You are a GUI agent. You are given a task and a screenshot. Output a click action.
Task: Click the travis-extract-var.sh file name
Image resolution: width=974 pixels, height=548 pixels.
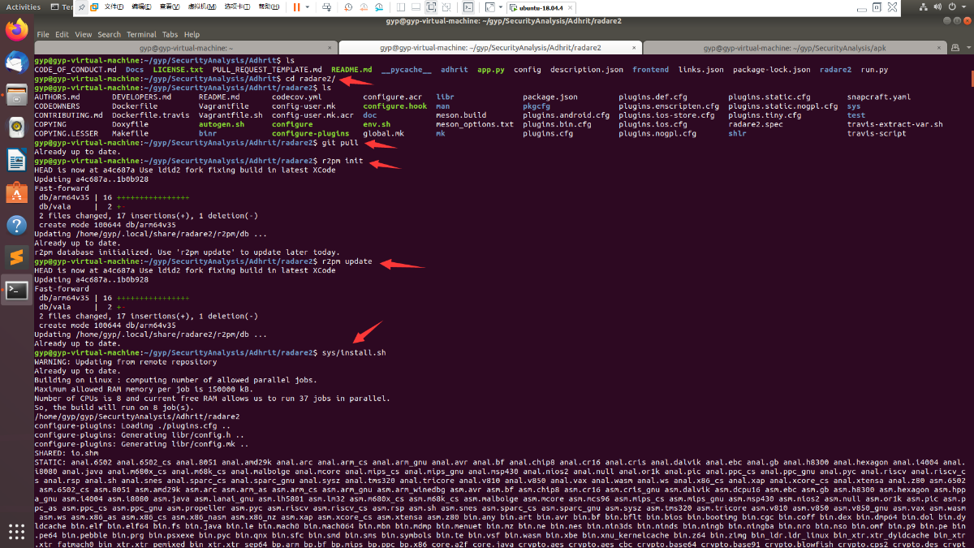pyautogui.click(x=895, y=124)
